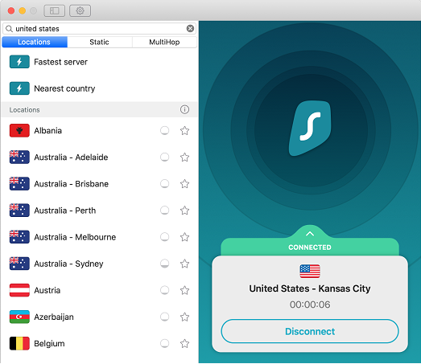This screenshot has height=364, width=421.
Task: Favorite Azerbaijan with the star
Action: coord(184,317)
